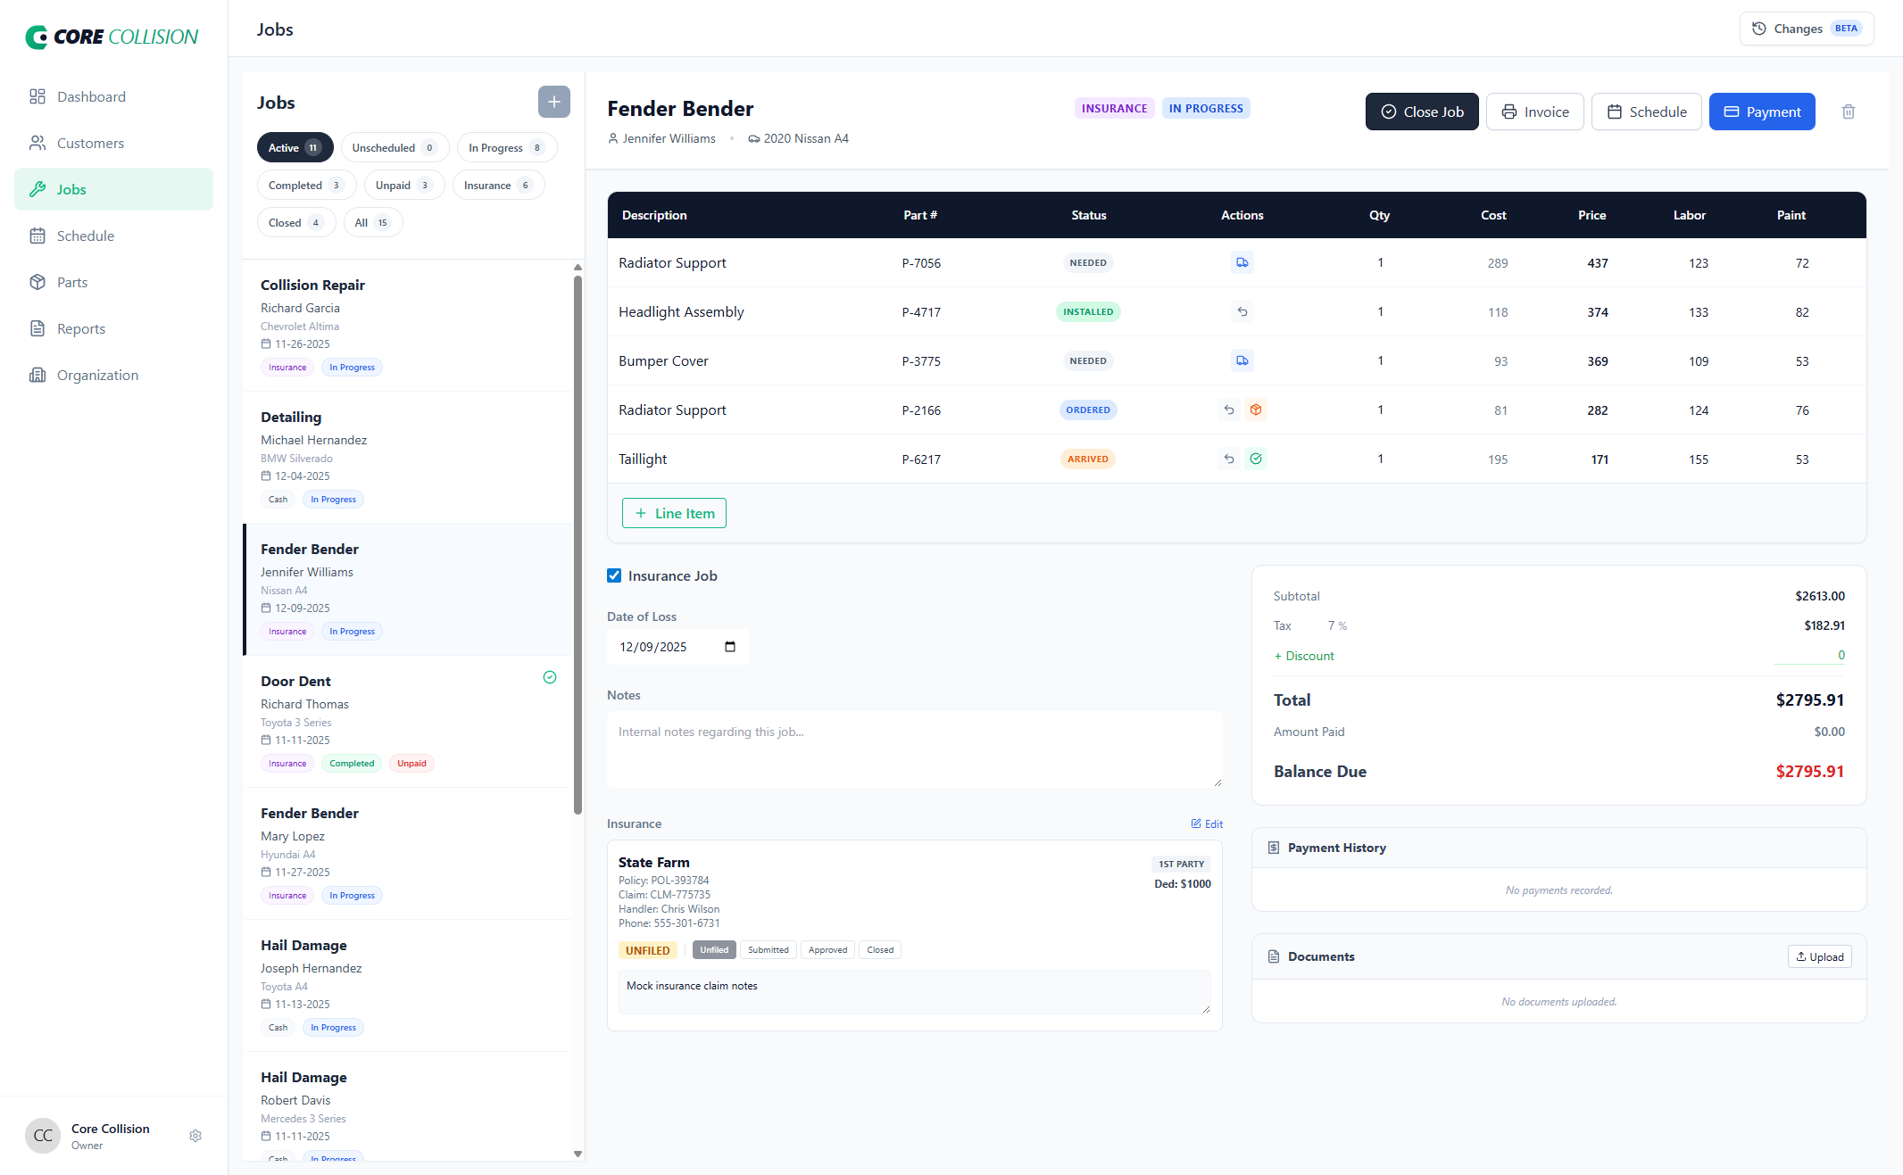Order the Radiator Support part via truck icon
The height and width of the screenshot is (1175, 1903).
point(1242,262)
